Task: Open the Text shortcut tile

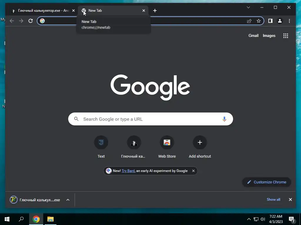Action: pyautogui.click(x=101, y=147)
